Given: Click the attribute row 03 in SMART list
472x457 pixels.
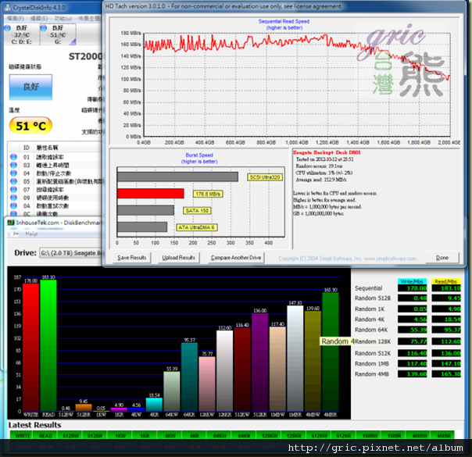Looking at the screenshot, I should tap(55, 165).
